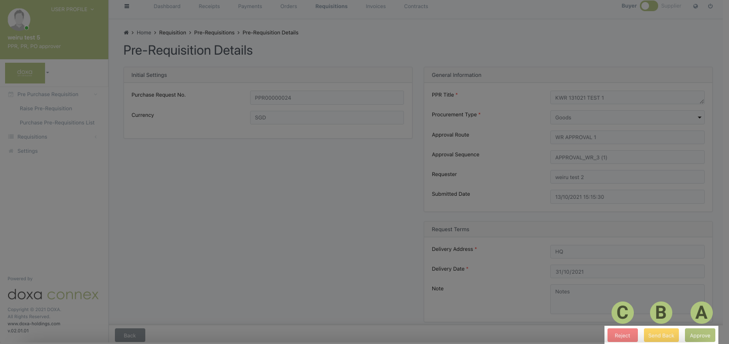Click the Currency field showing SGD
Viewport: 729px width, 344px height.
click(x=327, y=117)
